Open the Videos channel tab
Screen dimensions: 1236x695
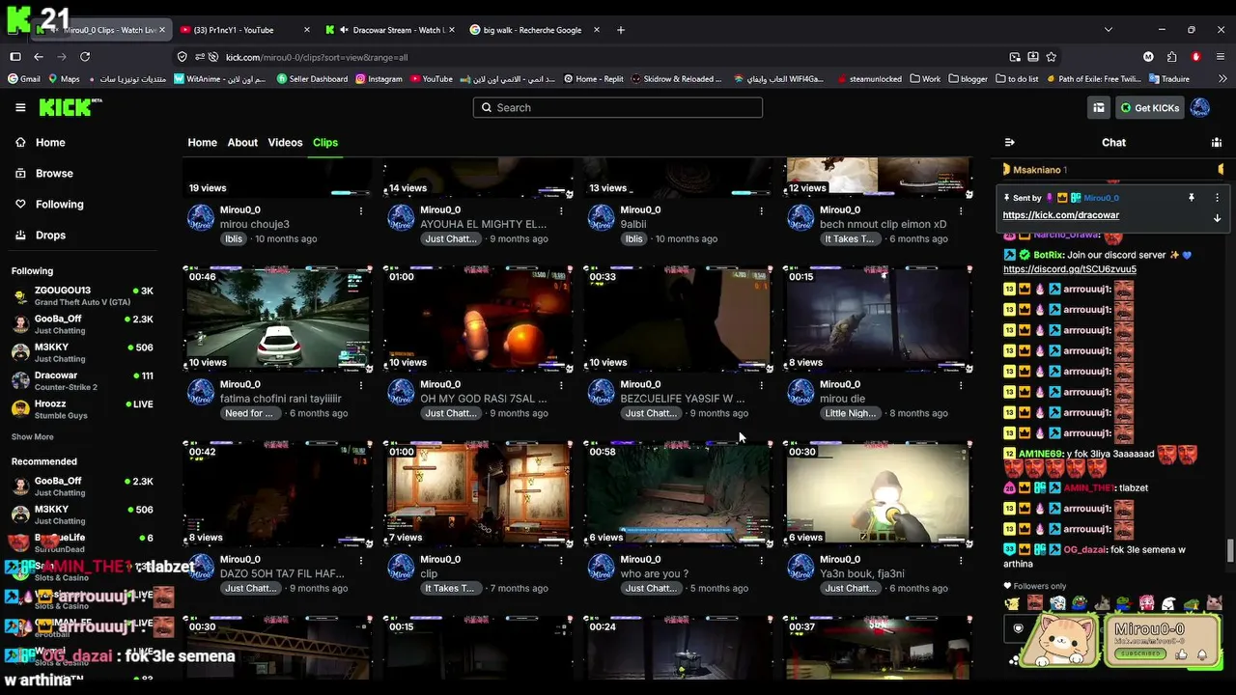tap(285, 143)
